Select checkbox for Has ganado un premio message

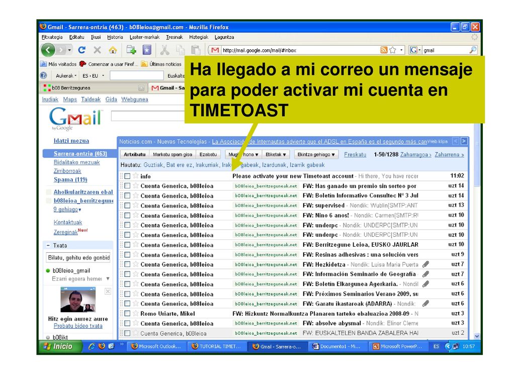tap(127, 186)
